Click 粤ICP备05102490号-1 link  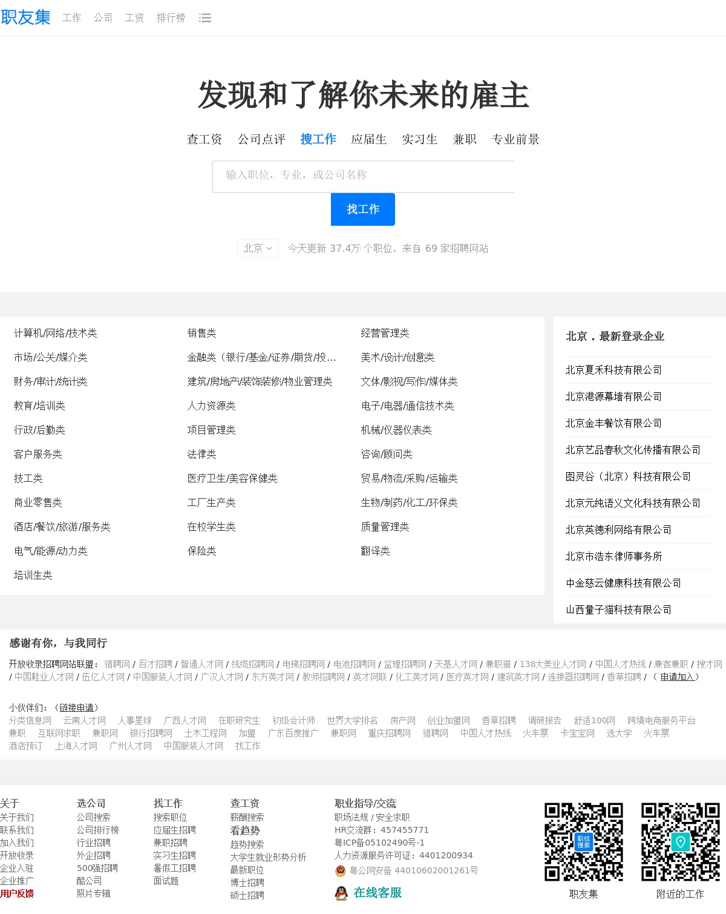(x=380, y=843)
